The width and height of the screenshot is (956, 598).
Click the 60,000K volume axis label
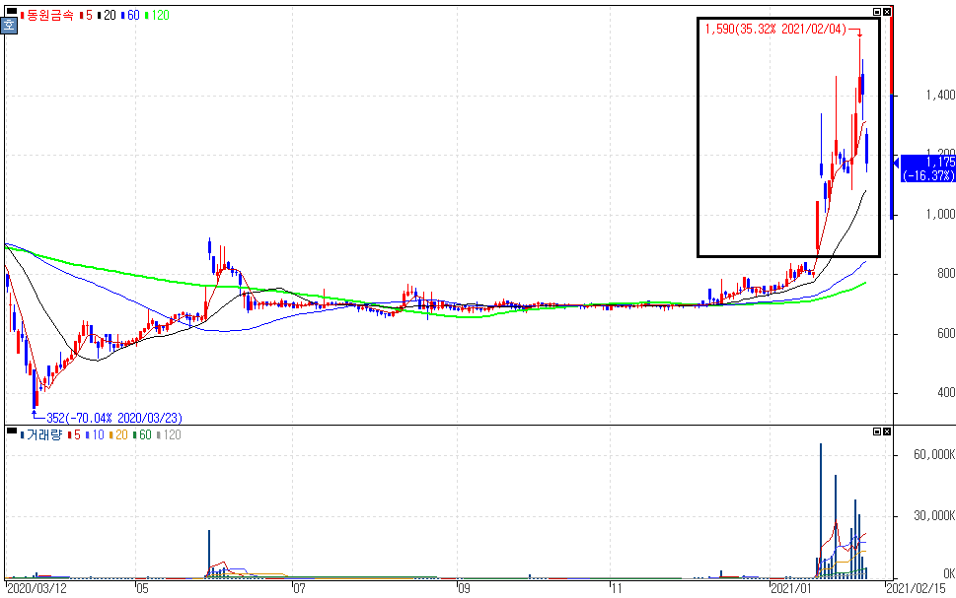pyautogui.click(x=934, y=455)
